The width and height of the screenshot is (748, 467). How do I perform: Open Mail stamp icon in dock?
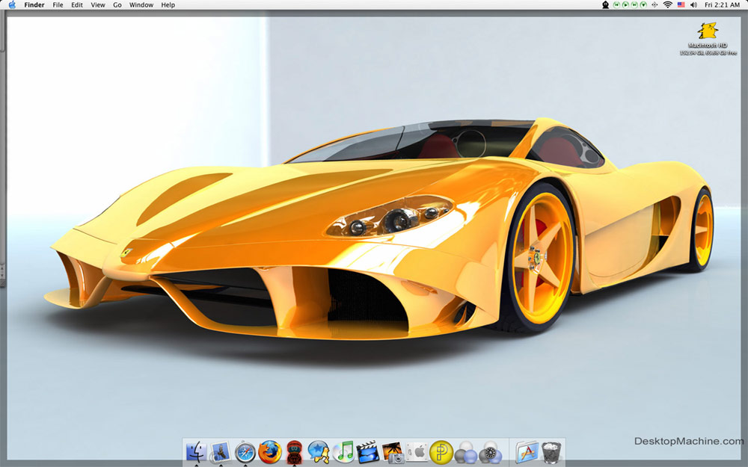click(x=221, y=451)
